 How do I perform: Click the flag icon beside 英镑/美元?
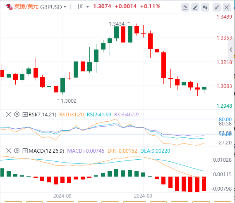[10, 7]
